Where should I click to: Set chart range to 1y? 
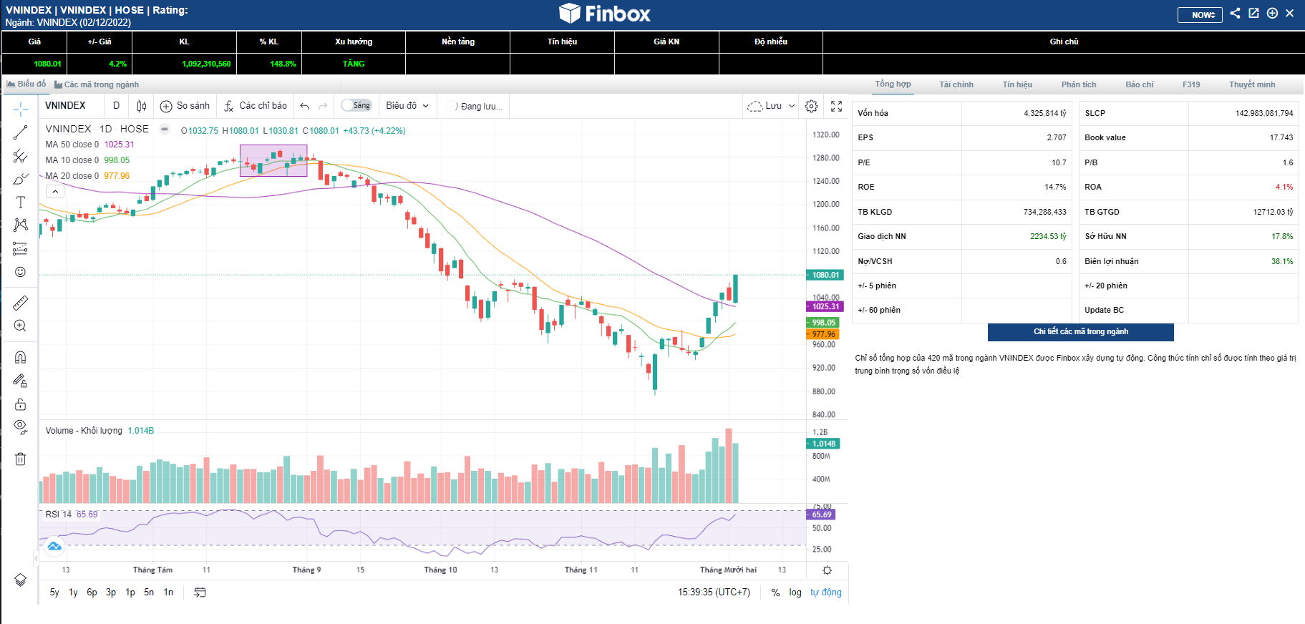(x=73, y=592)
